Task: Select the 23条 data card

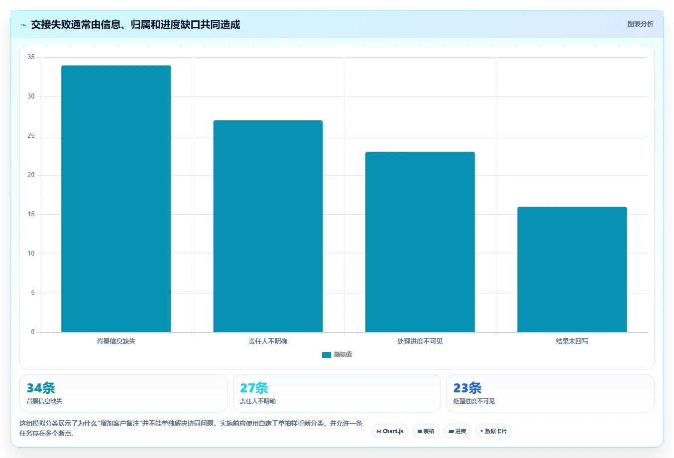Action: (550, 393)
